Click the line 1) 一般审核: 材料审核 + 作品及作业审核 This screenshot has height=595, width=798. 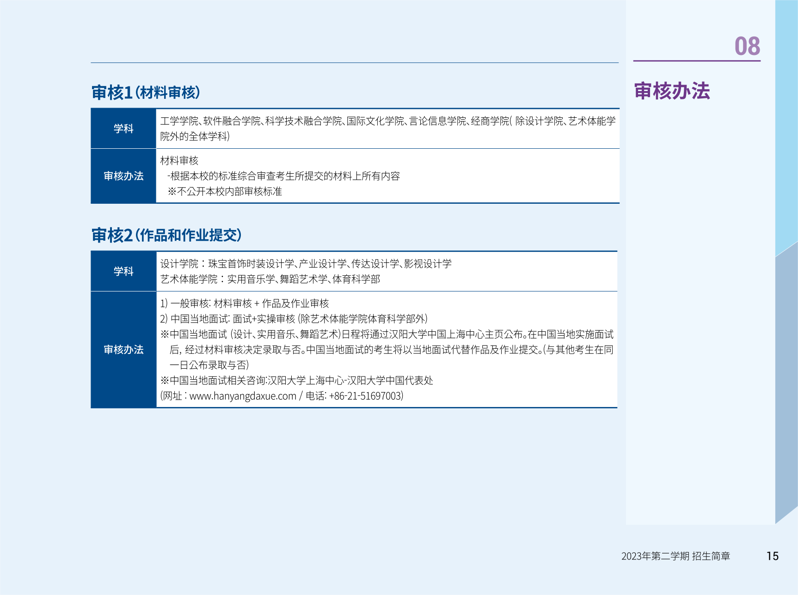[245, 304]
